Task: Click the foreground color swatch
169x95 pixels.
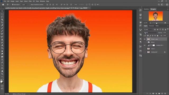Action: tap(1, 82)
